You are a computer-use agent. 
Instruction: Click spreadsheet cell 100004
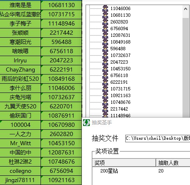pyautogui.click(x=20, y=125)
